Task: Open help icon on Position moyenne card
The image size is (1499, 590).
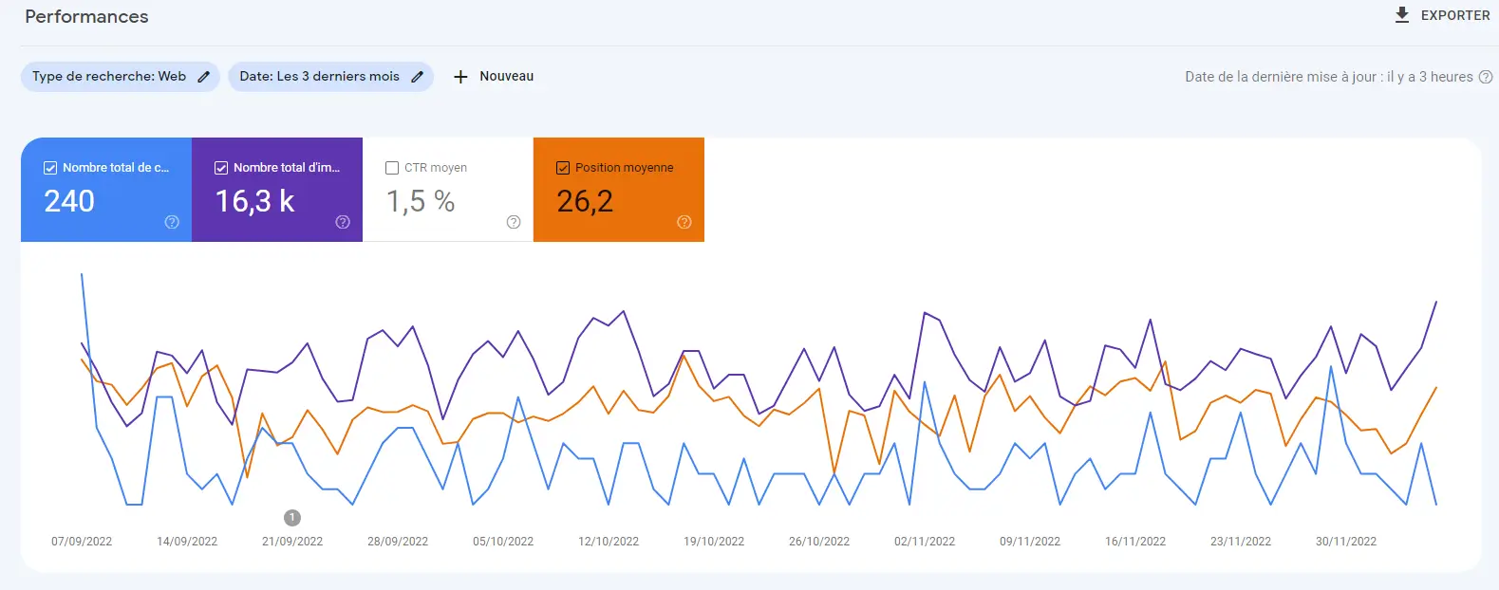Action: click(x=684, y=222)
